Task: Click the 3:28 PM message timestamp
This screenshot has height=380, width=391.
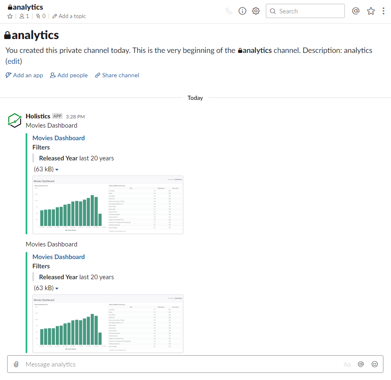Action: (75, 117)
